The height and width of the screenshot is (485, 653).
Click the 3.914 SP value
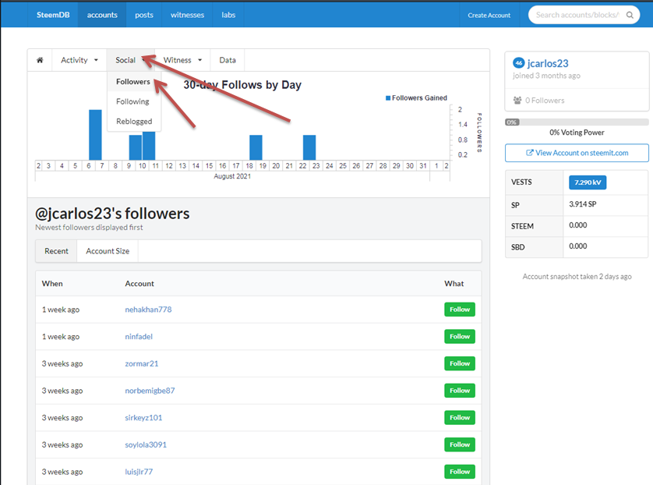[x=583, y=204]
